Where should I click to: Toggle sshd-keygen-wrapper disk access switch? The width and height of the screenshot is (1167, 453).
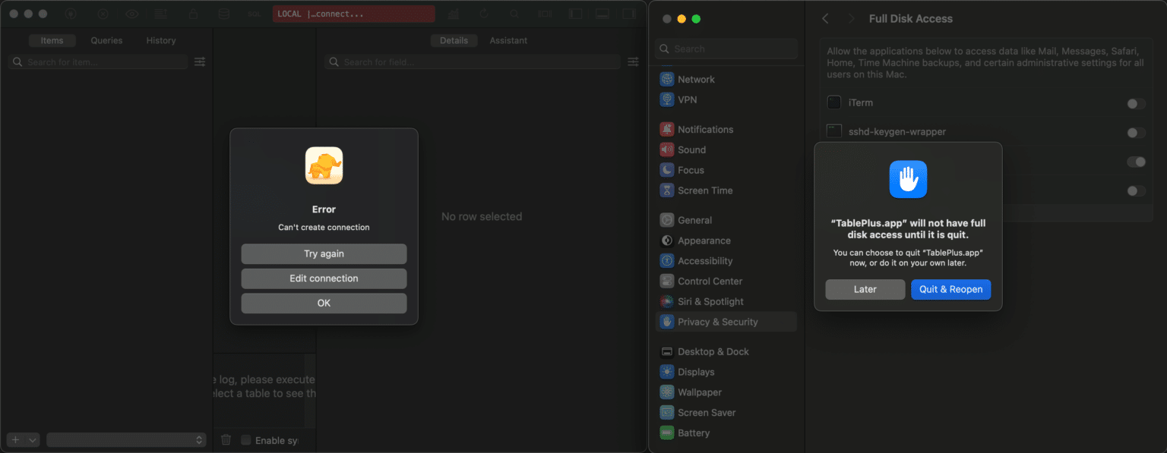point(1136,132)
